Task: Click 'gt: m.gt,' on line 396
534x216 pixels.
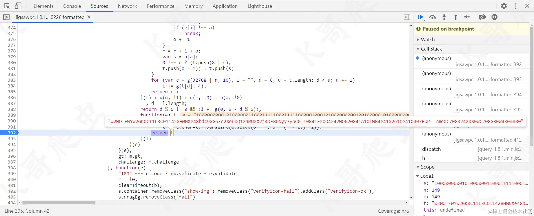Action: point(130,156)
